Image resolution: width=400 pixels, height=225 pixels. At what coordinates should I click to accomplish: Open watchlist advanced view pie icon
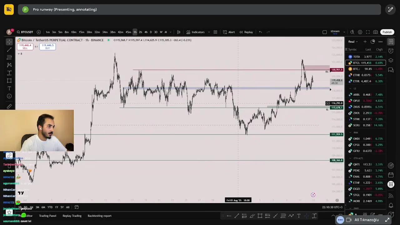click(373, 42)
